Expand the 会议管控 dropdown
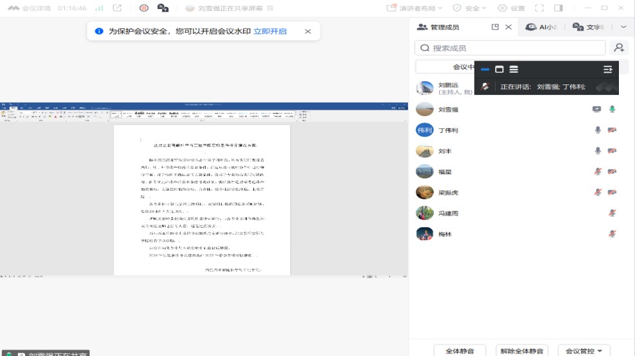 point(583,351)
